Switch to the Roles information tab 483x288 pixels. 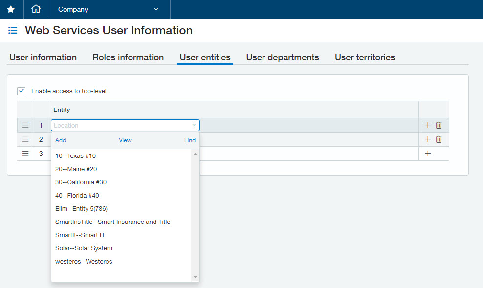click(x=128, y=57)
